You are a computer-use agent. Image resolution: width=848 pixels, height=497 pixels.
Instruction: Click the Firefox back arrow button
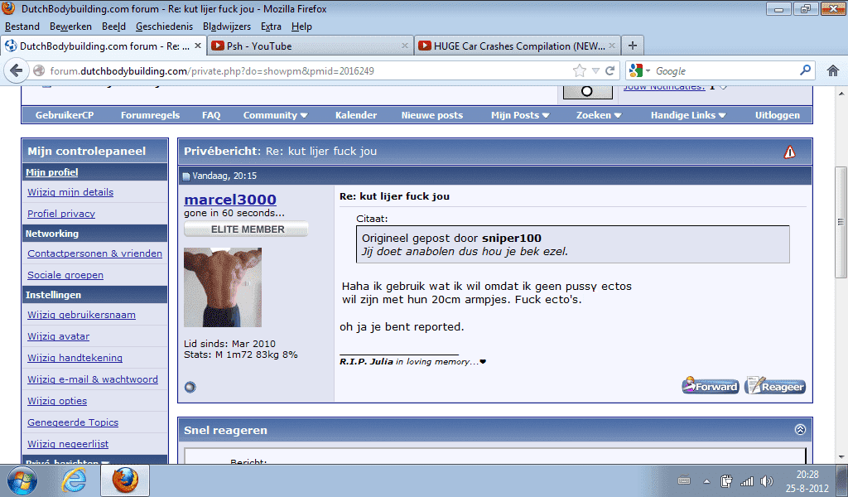tap(16, 71)
